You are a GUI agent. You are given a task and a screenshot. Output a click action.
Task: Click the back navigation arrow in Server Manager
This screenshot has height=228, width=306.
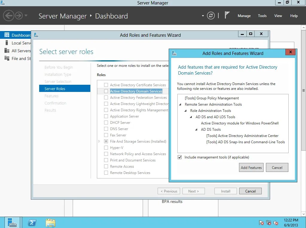click(9, 16)
